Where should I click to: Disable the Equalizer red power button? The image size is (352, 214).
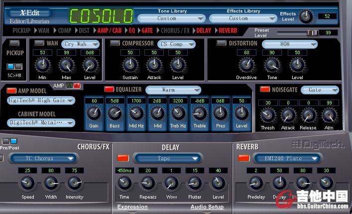pyautogui.click(x=109, y=90)
